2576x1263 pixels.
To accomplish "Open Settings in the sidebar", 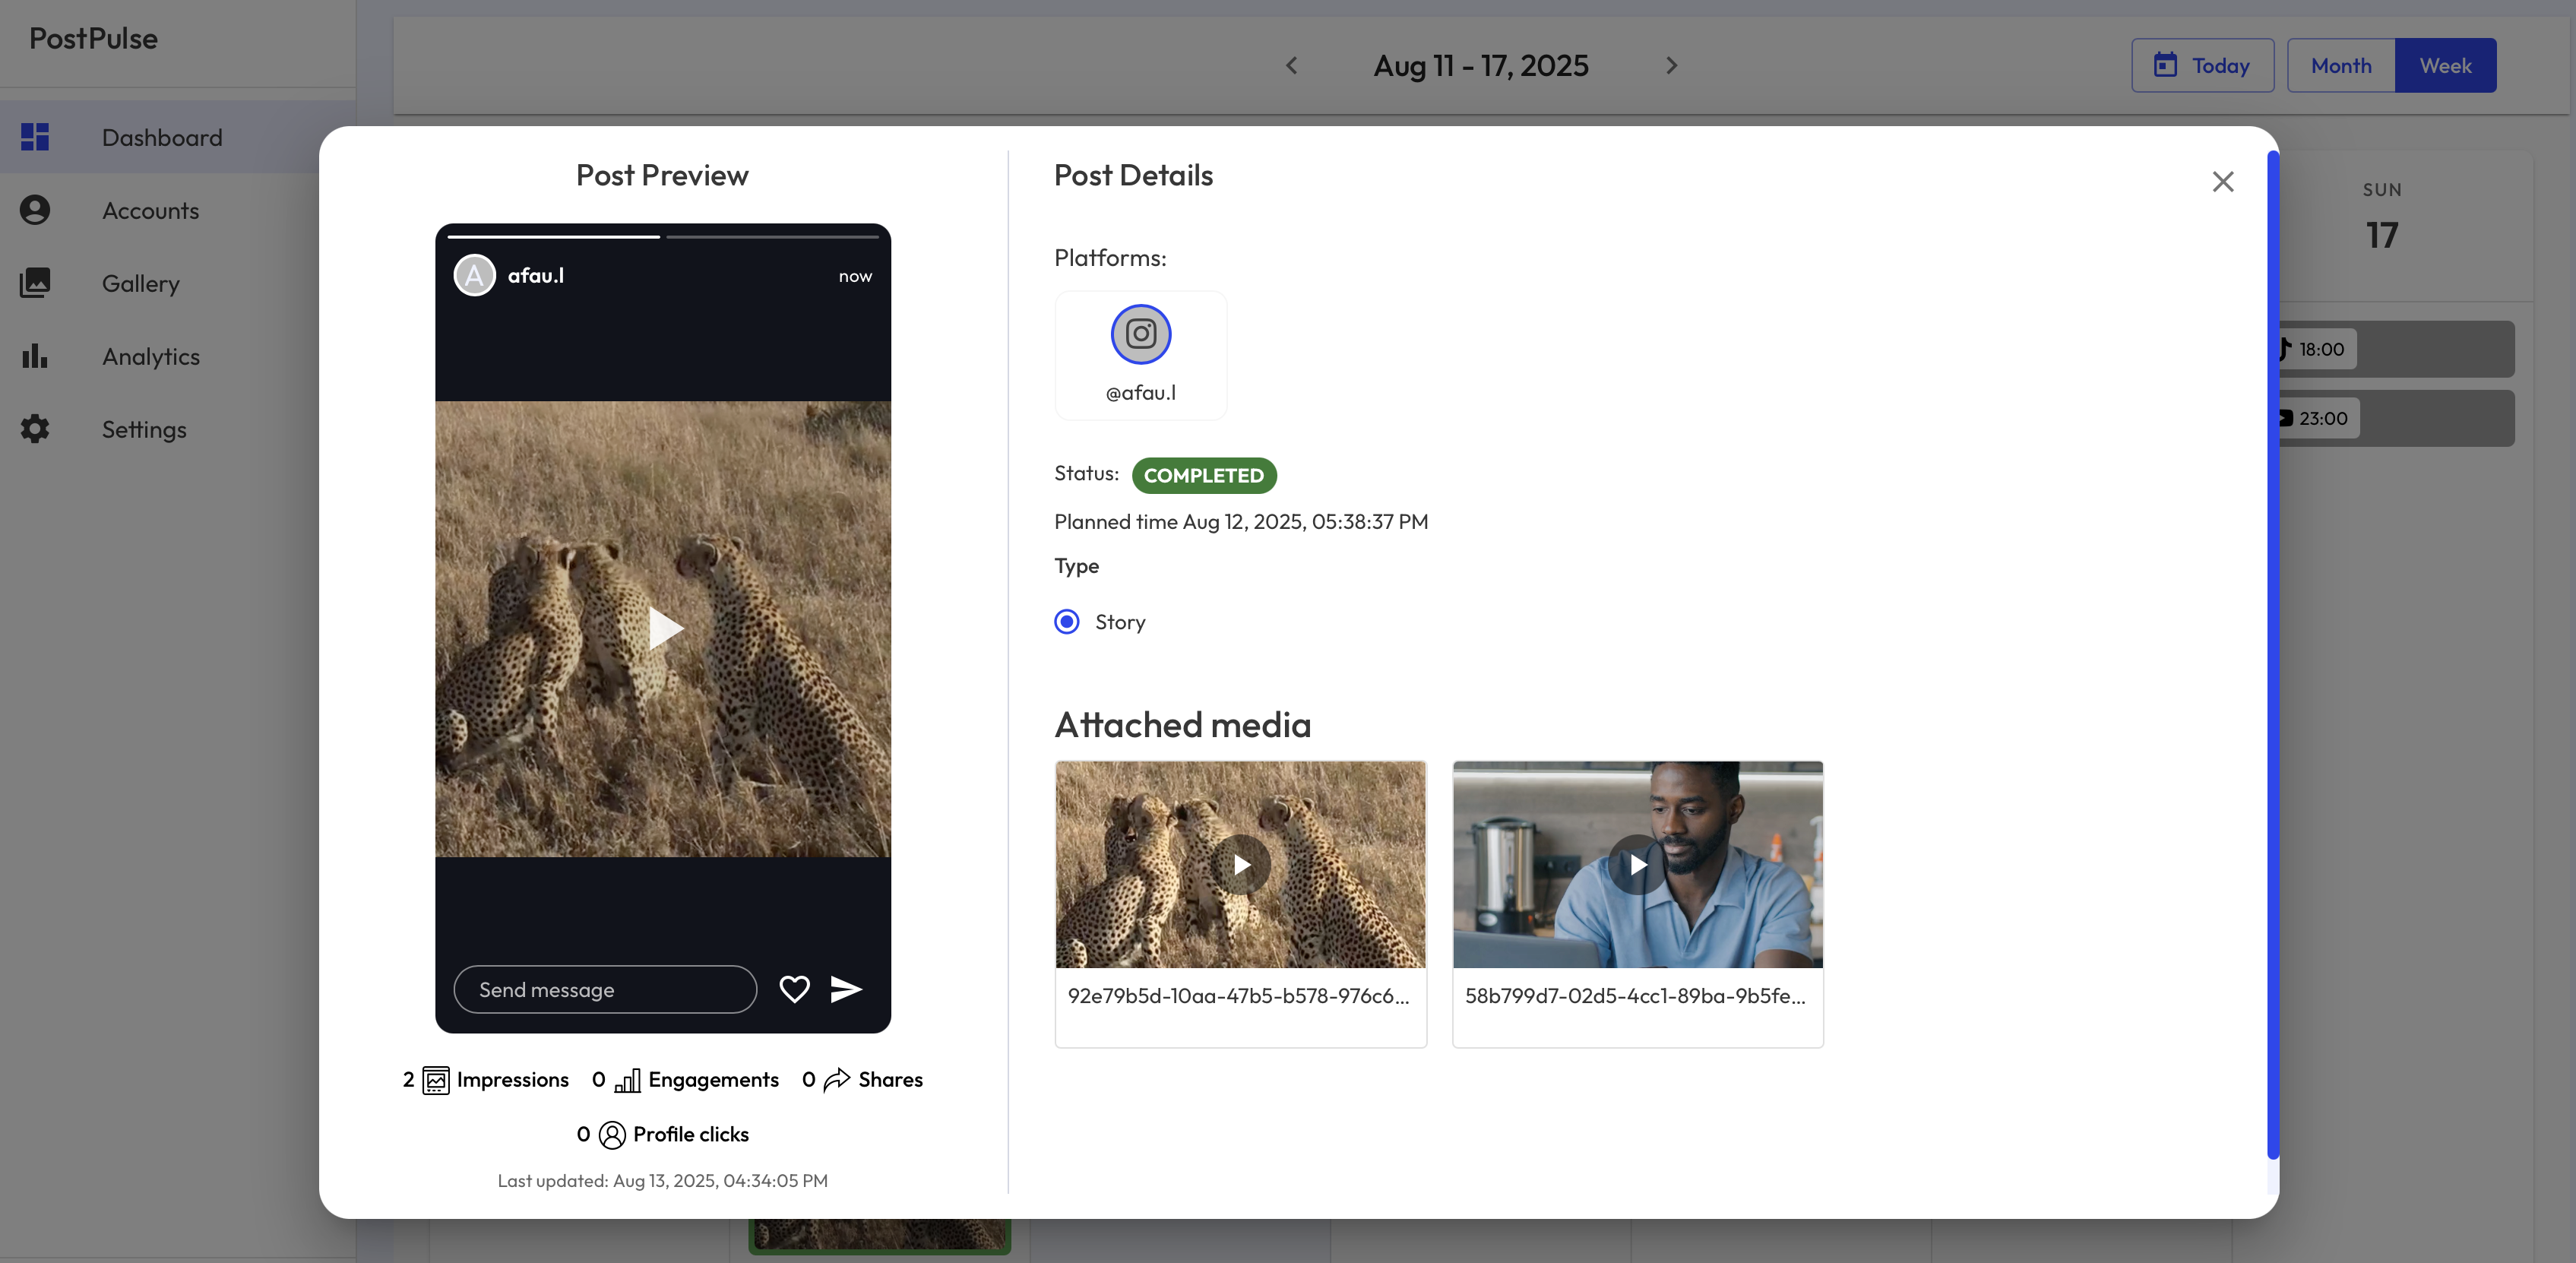I will (177, 429).
